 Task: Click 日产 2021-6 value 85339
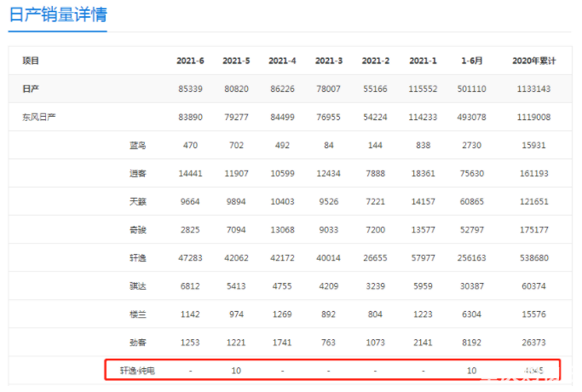[x=190, y=89]
